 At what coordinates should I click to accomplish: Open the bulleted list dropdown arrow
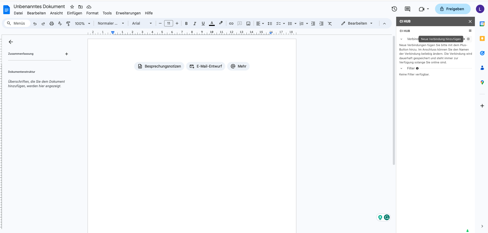[x=296, y=24]
